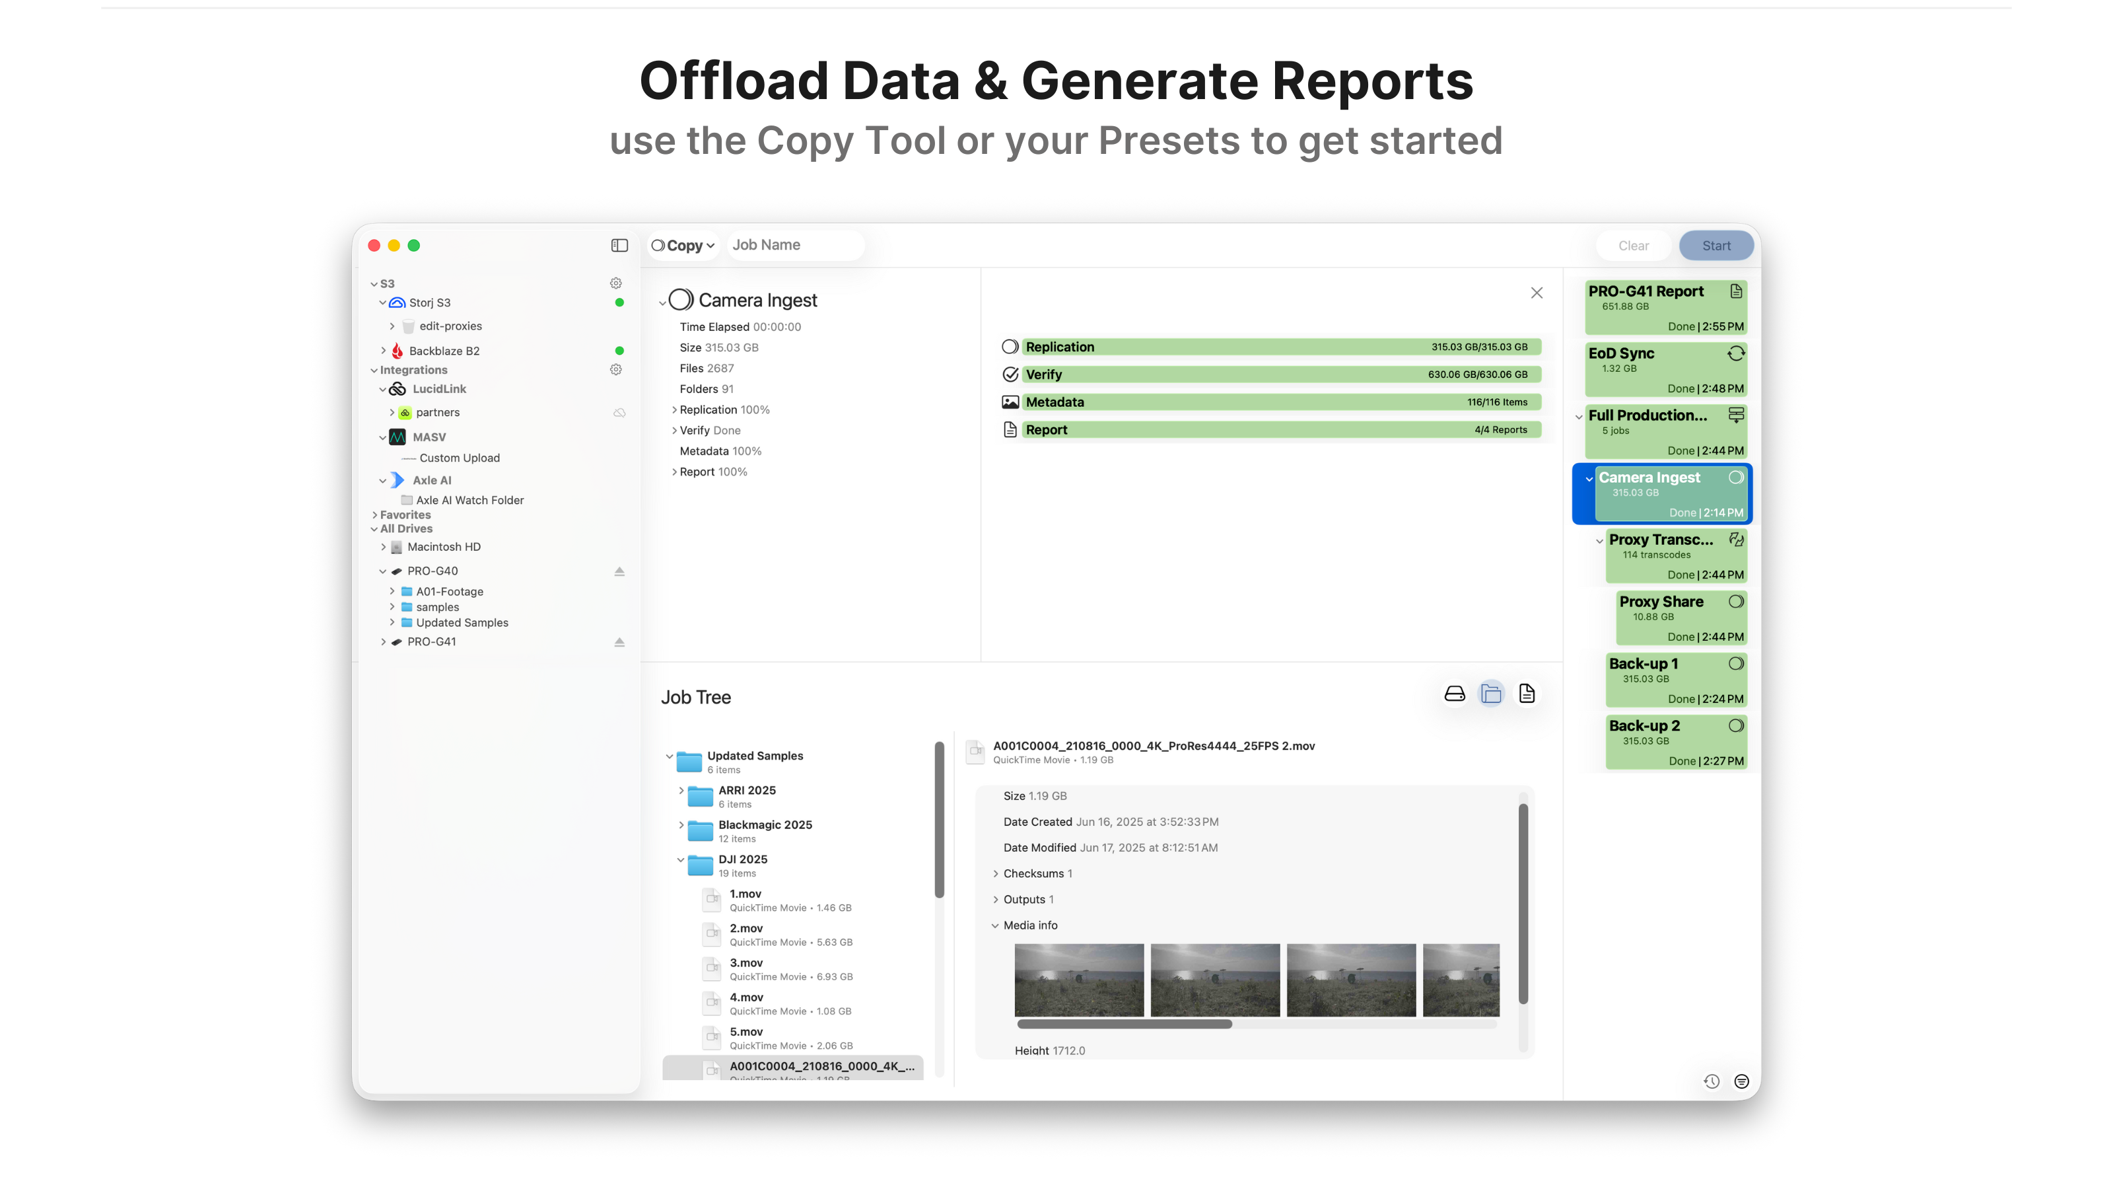The width and height of the screenshot is (2113, 1189).
Task: Switch to folder view in Job Tree
Action: coord(1490,694)
